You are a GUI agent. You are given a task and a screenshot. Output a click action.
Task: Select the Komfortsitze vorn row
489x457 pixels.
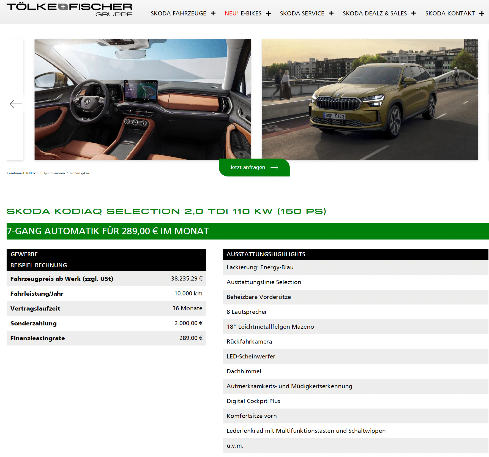coord(356,416)
